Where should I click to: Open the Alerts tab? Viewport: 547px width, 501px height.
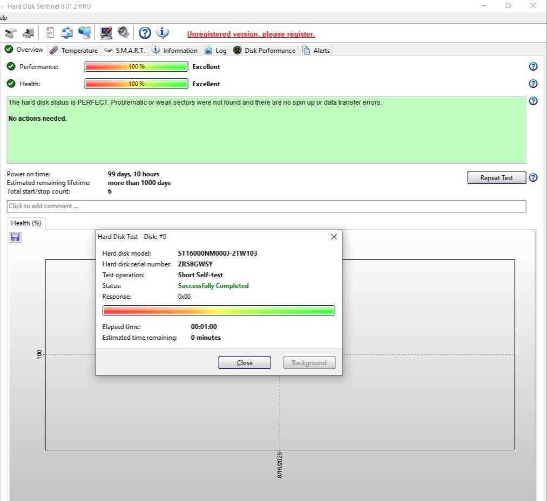click(x=316, y=51)
